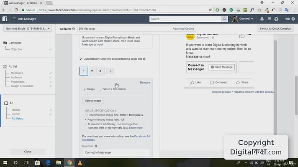Open Task View in the taskbar
This screenshot has height=167, width=298.
(x=26, y=163)
